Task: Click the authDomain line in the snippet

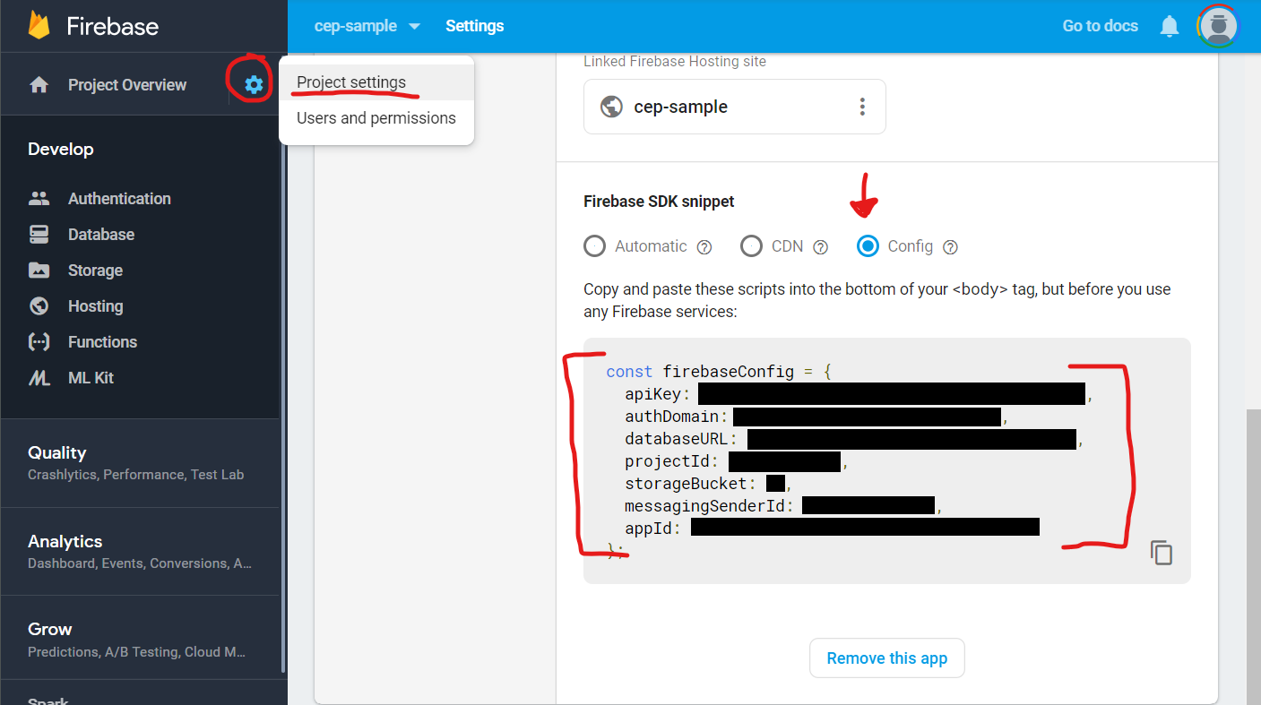Action: click(x=816, y=417)
